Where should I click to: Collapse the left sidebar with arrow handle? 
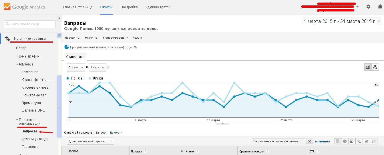59,18
